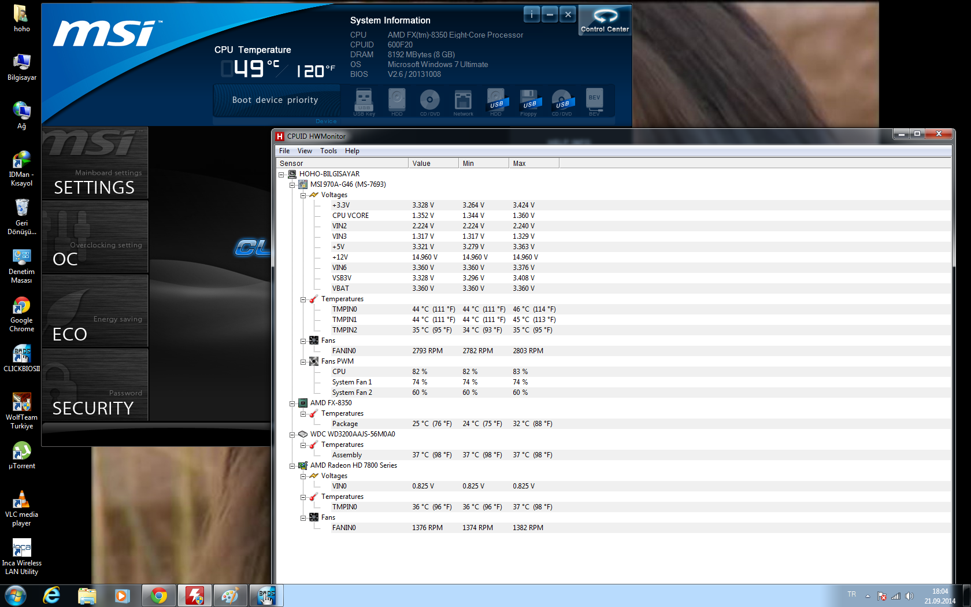Collapse motherboard Temperatures section
This screenshot has width=971, height=607.
click(303, 299)
